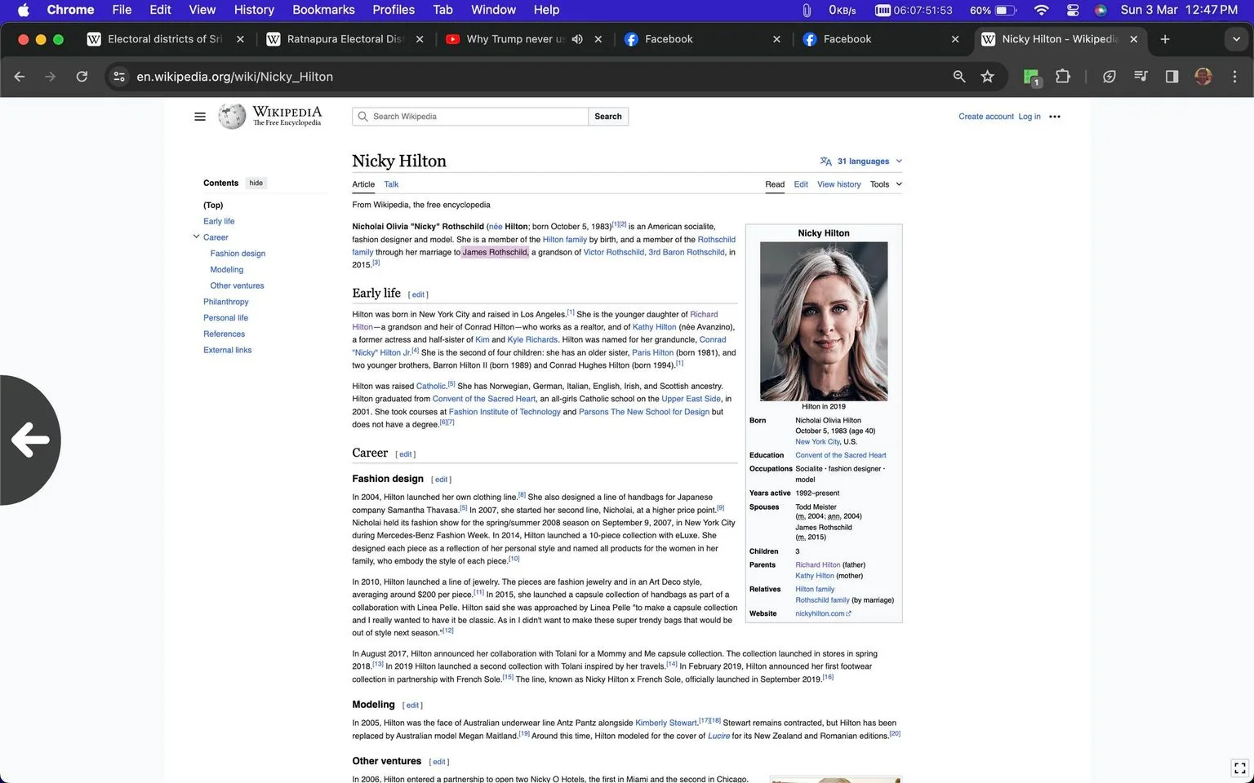The height and width of the screenshot is (783, 1254).
Task: Mute the YouTube tab via its speaker icon
Action: click(x=577, y=39)
